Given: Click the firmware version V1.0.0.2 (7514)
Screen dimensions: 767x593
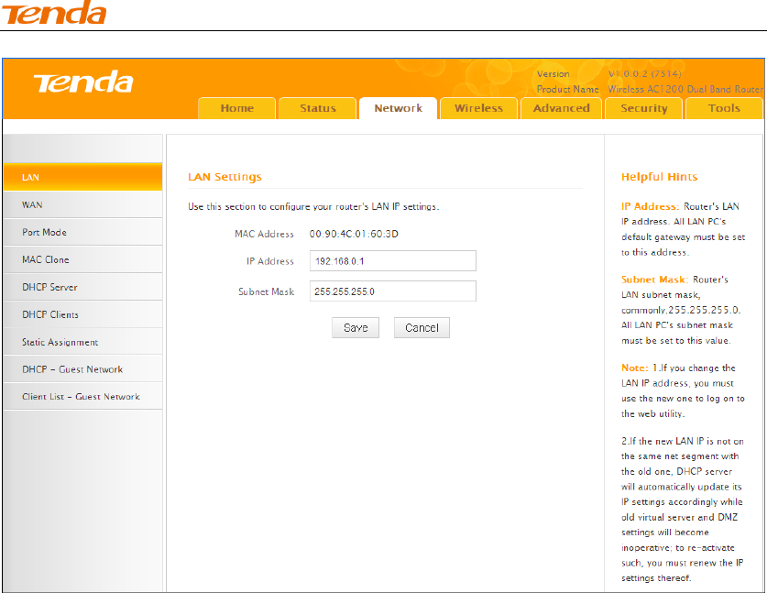Looking at the screenshot, I should (x=645, y=74).
